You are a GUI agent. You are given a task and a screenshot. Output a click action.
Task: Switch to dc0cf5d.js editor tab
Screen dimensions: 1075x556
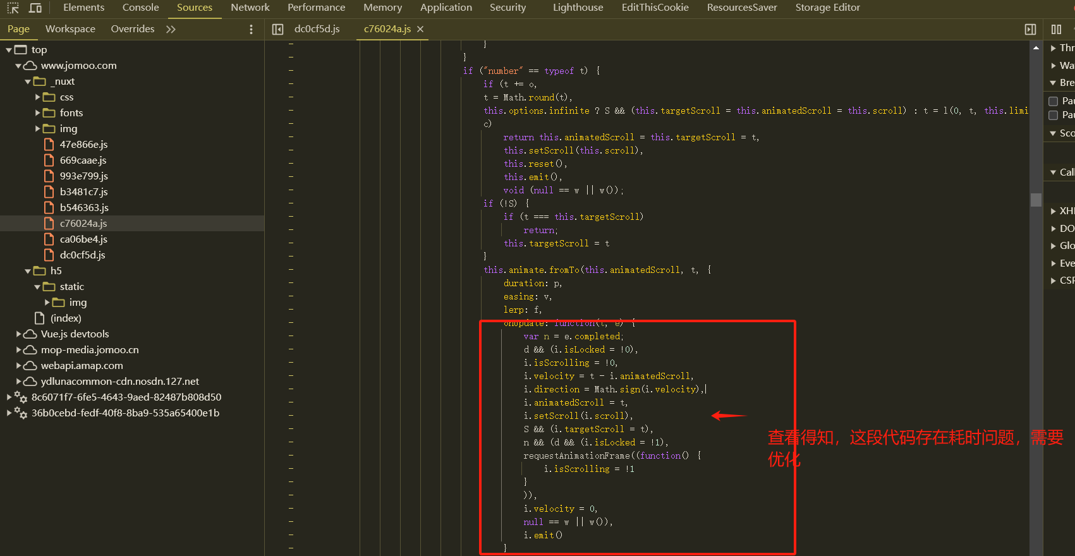(317, 29)
